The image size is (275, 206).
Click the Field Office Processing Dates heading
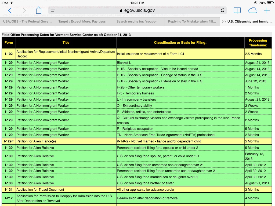coord(66,35)
